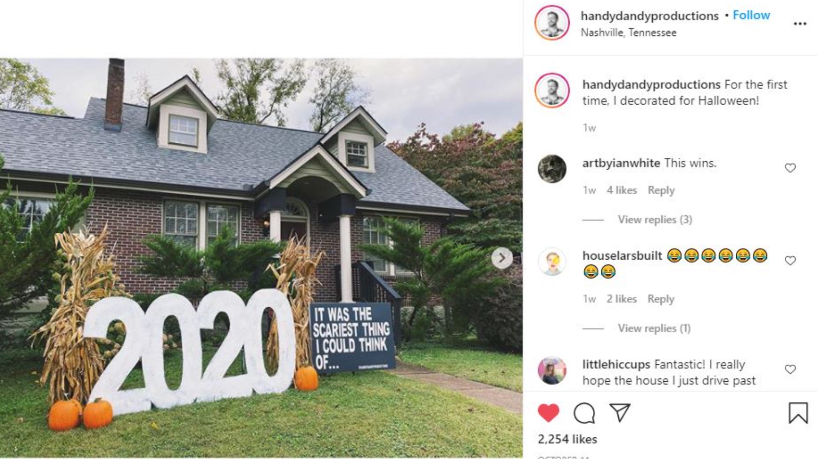Screen dimensions: 817x459
Task: View artbyianwhite's profile avatar
Action: [552, 169]
